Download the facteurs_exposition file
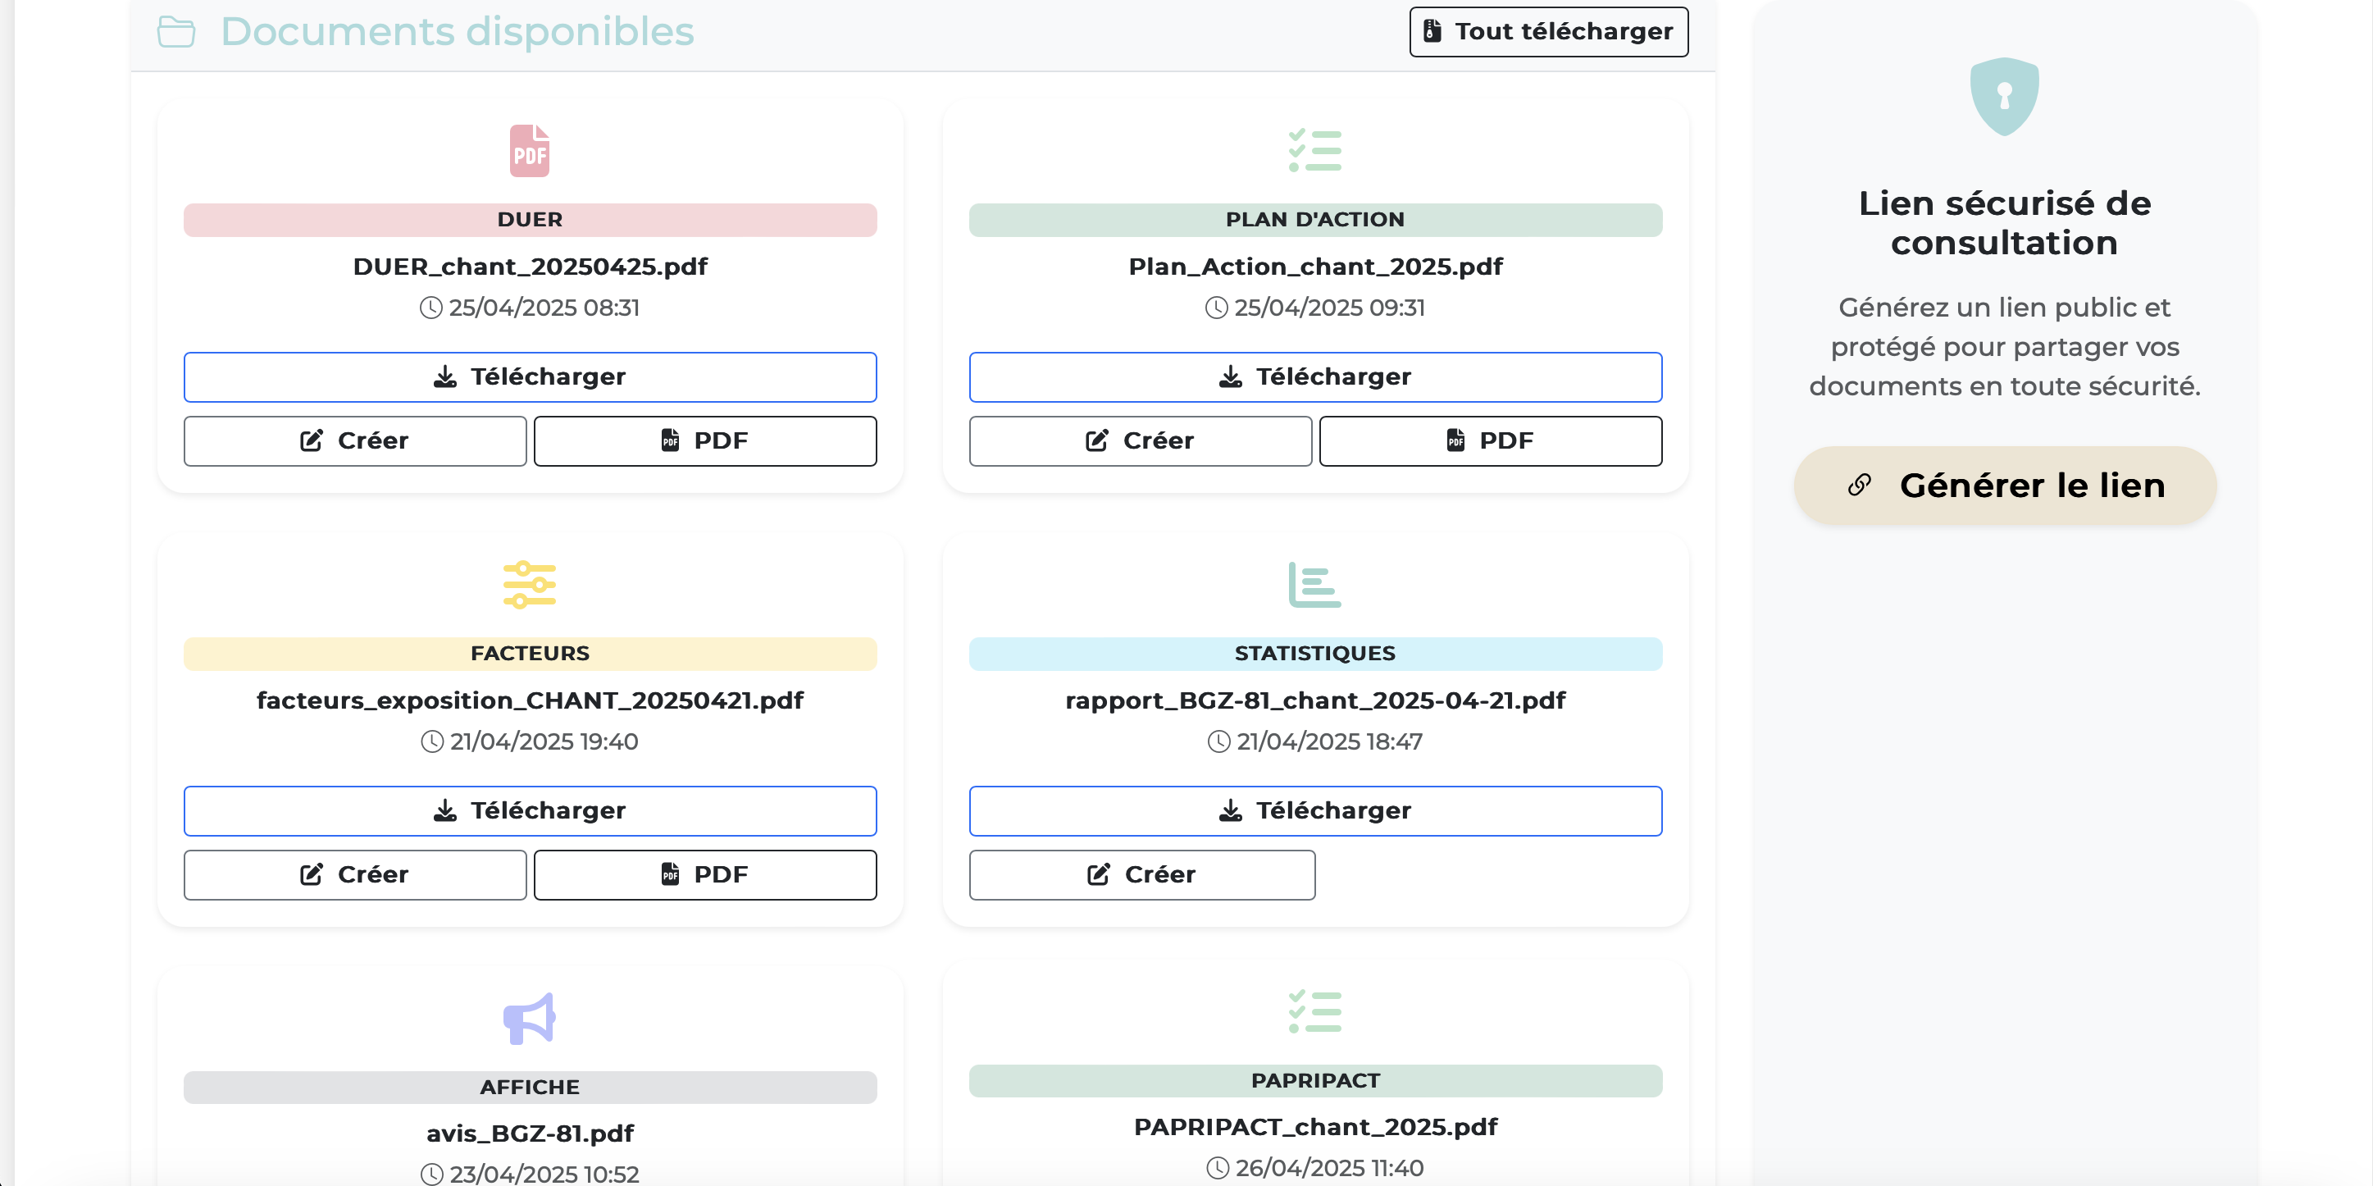The height and width of the screenshot is (1186, 2373). click(530, 811)
